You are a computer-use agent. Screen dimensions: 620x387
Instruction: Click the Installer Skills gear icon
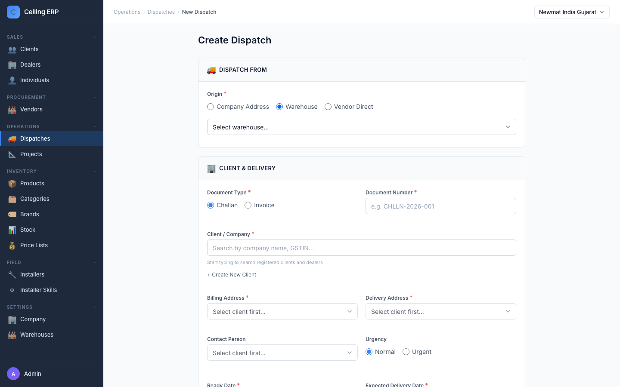point(12,290)
